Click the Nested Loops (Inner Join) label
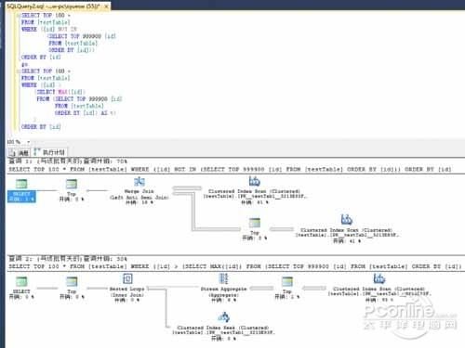The image size is (465, 348). (127, 291)
